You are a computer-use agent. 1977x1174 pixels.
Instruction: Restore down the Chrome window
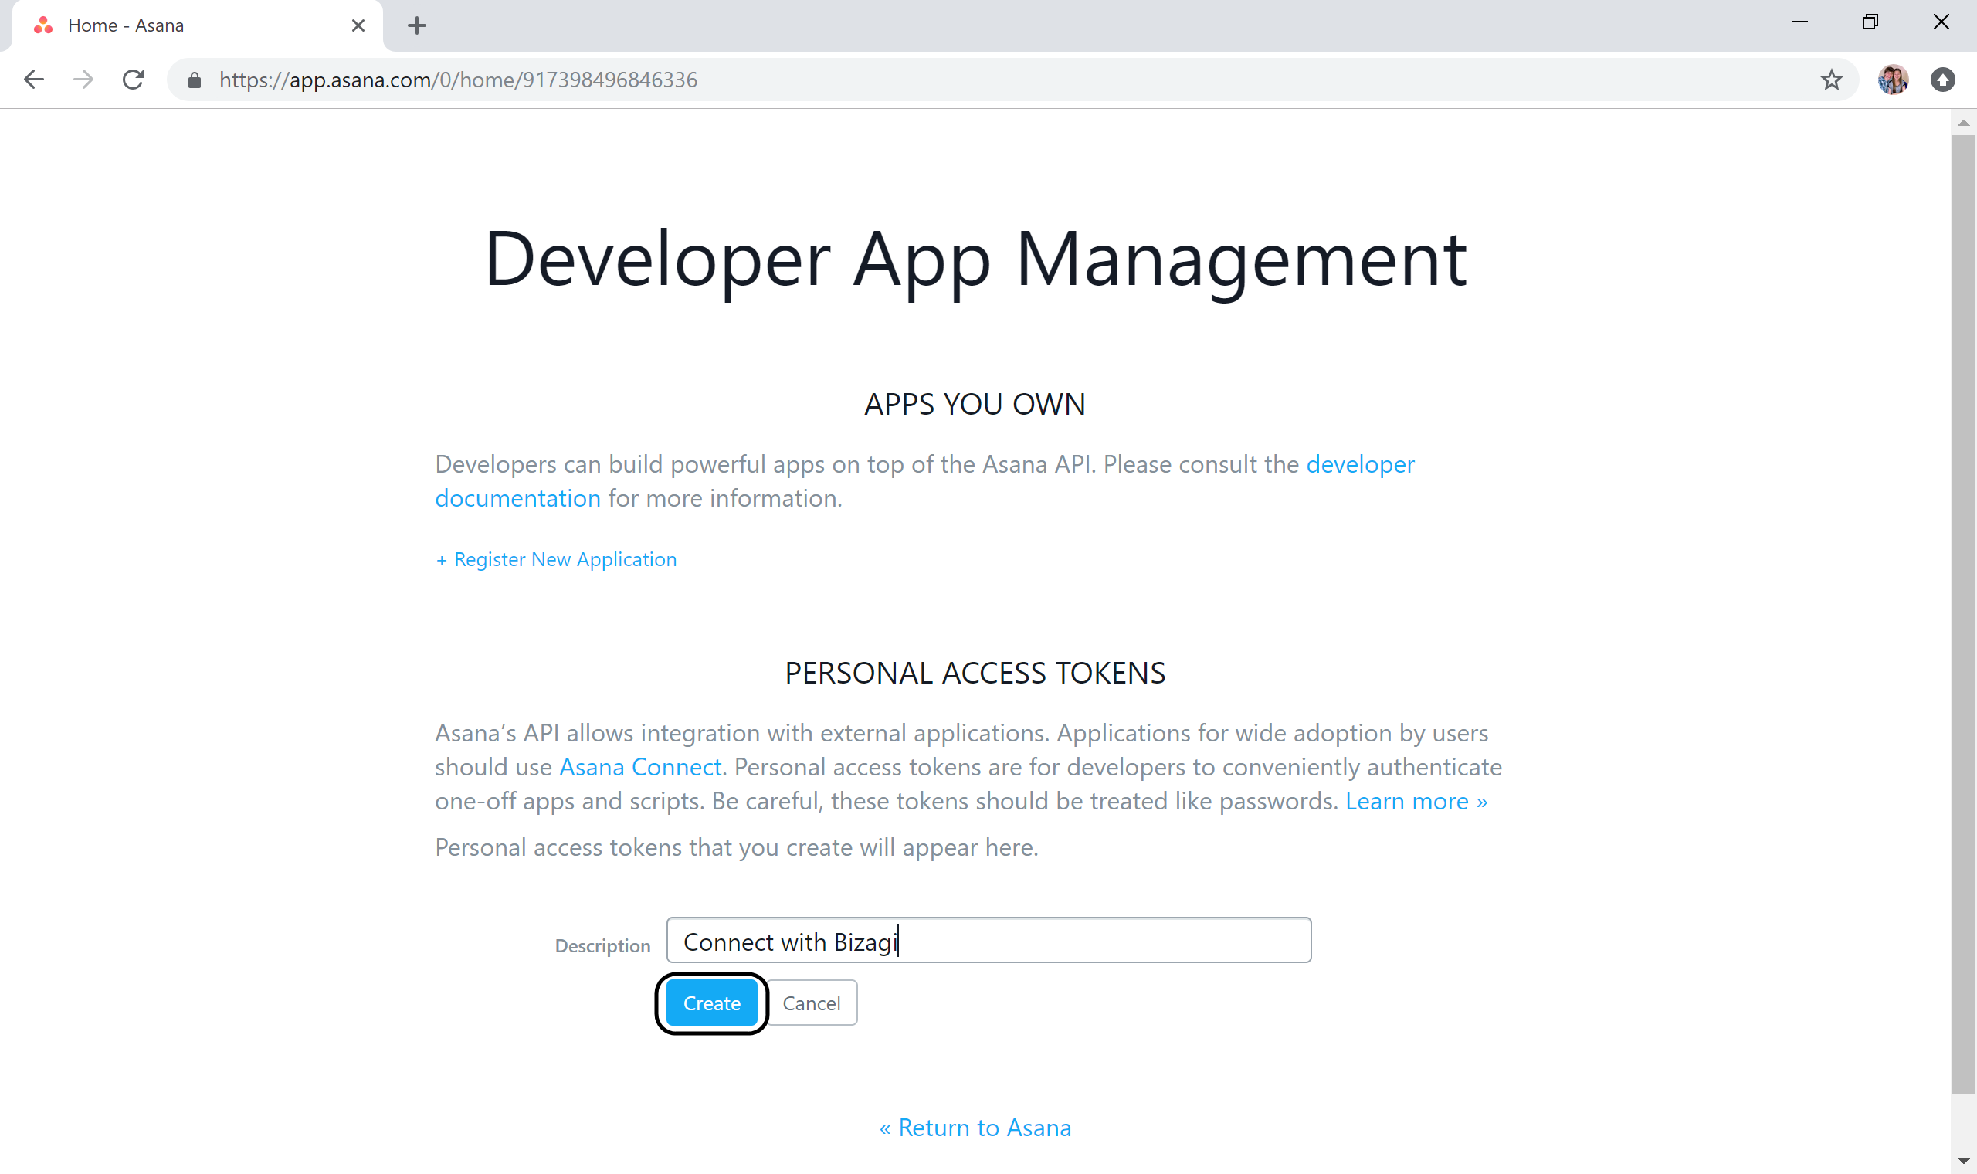tap(1870, 23)
